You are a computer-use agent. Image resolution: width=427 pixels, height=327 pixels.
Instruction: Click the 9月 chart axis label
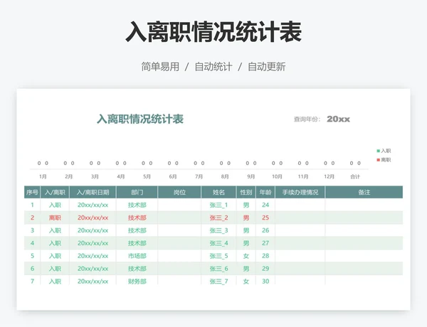251,176
